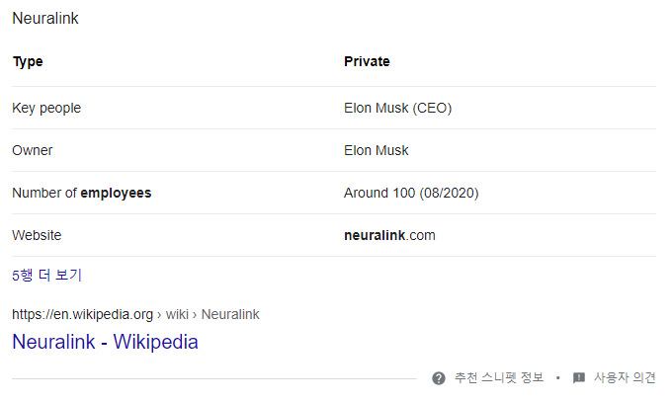Select the Private value cell
Viewport: 672px width, 404px height.
[x=367, y=61]
